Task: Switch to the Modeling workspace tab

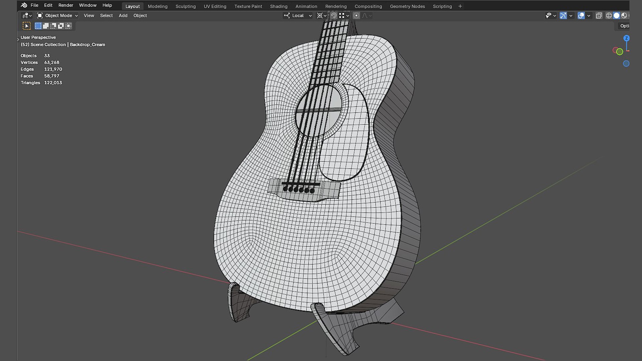Action: tap(157, 6)
